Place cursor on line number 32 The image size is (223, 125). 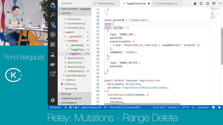(x=98, y=63)
